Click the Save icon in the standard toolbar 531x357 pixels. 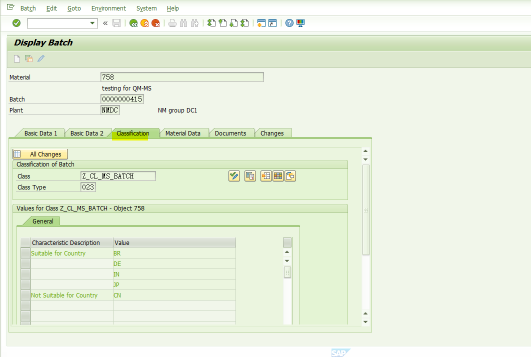pyautogui.click(x=116, y=23)
